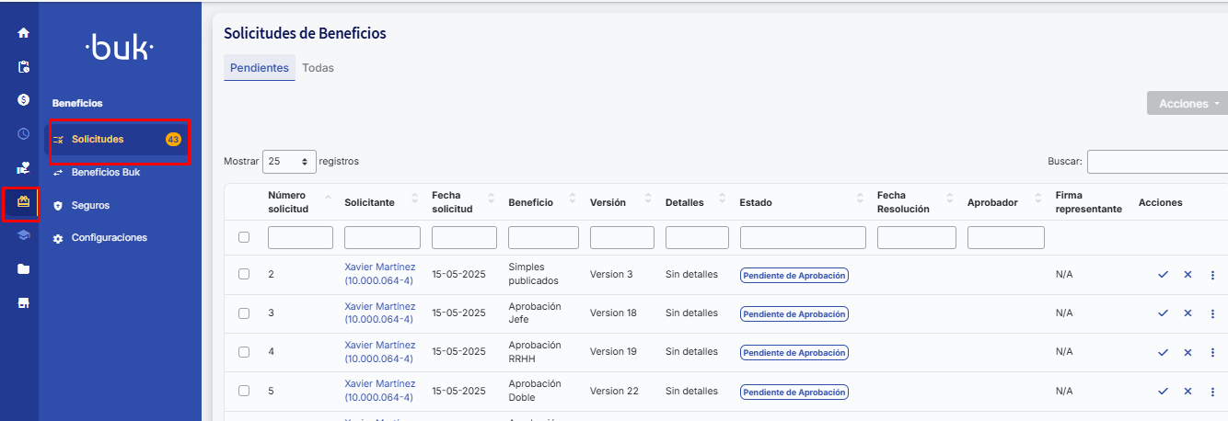This screenshot has width=1228, height=421.
Task: Expand the Mostrar registros count selector
Action: 289,162
